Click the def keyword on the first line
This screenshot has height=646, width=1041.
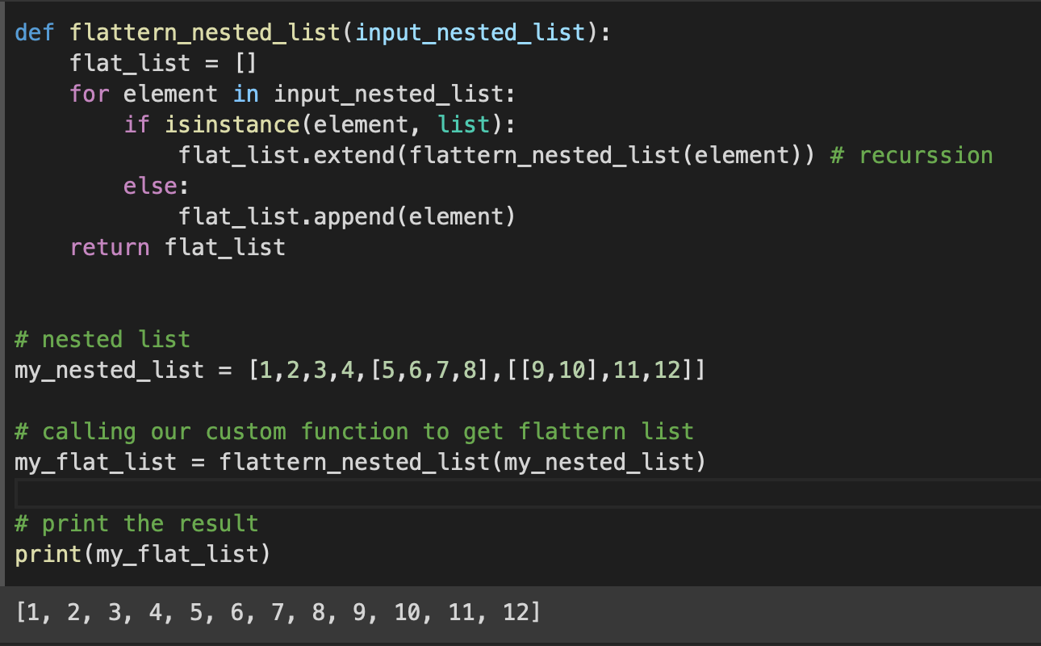34,32
